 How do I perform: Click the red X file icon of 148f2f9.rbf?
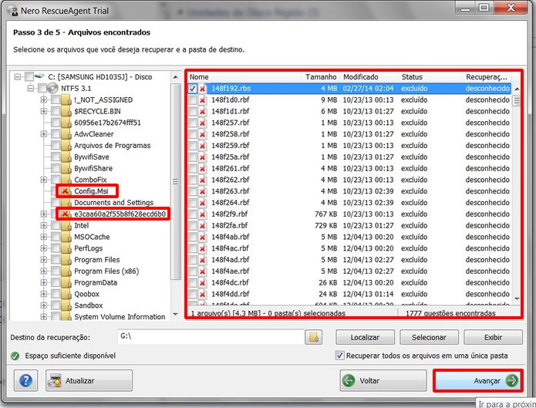(x=202, y=214)
